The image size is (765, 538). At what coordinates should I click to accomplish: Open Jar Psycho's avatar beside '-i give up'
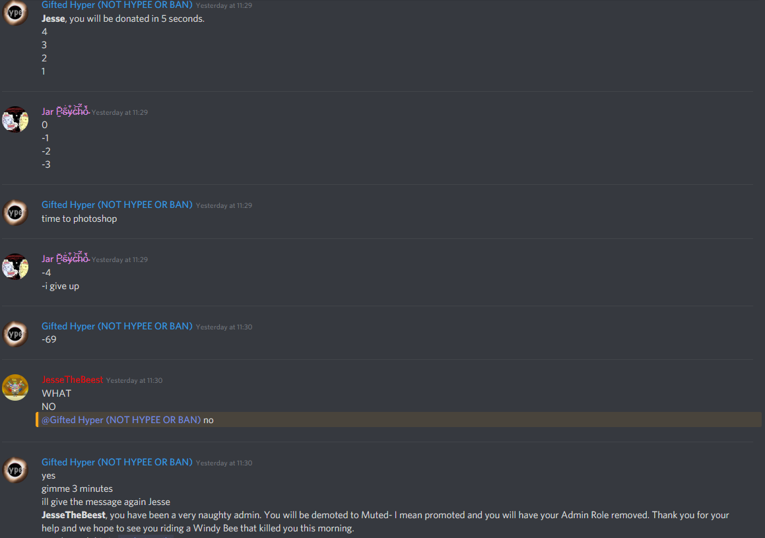tap(15, 267)
